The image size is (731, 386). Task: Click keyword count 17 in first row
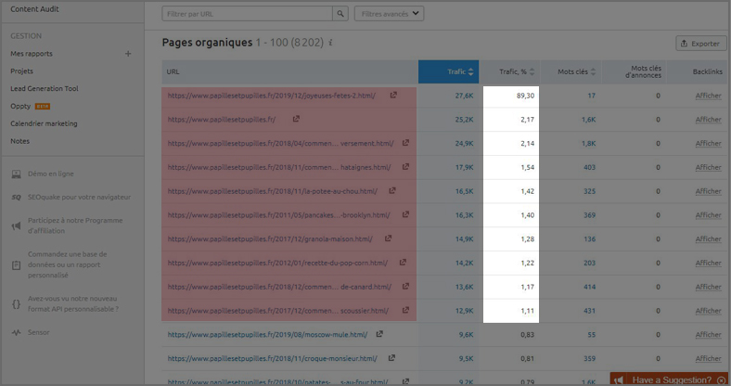(591, 96)
